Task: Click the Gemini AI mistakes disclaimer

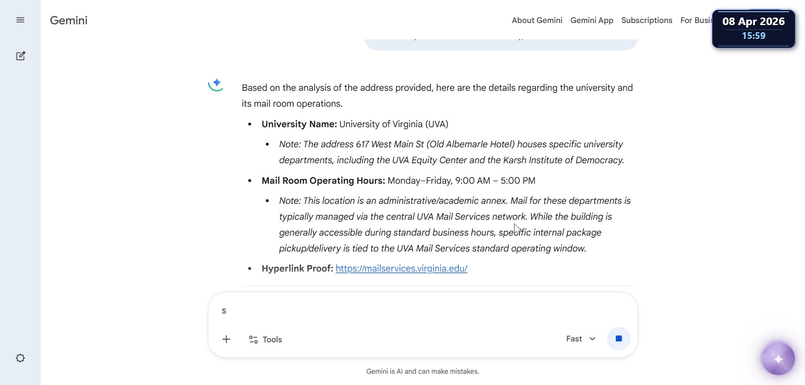Action: [423, 372]
